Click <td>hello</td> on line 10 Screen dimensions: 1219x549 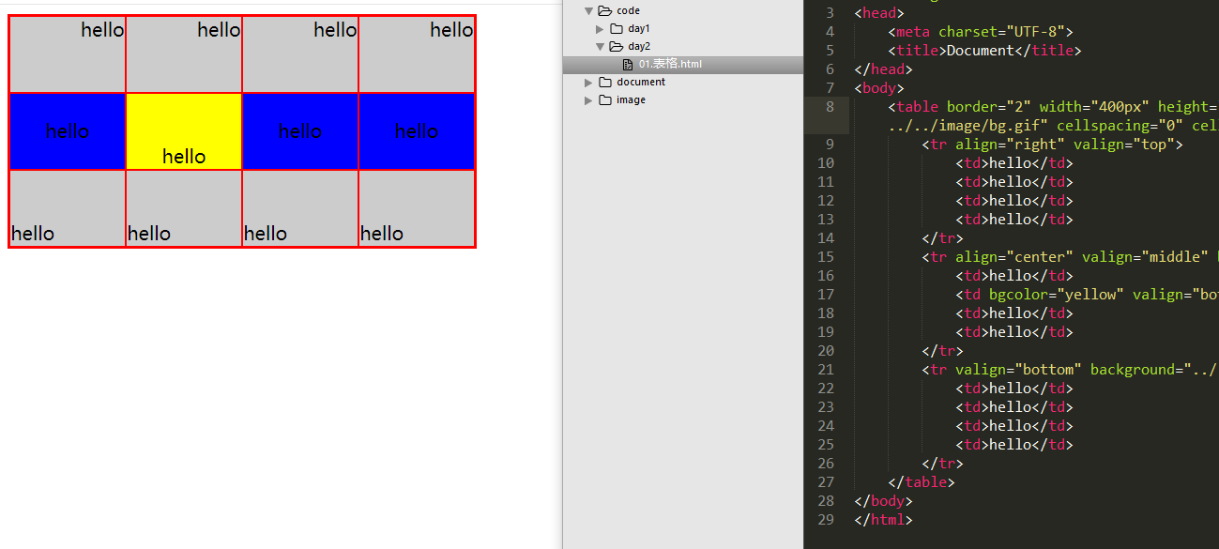click(x=1014, y=163)
